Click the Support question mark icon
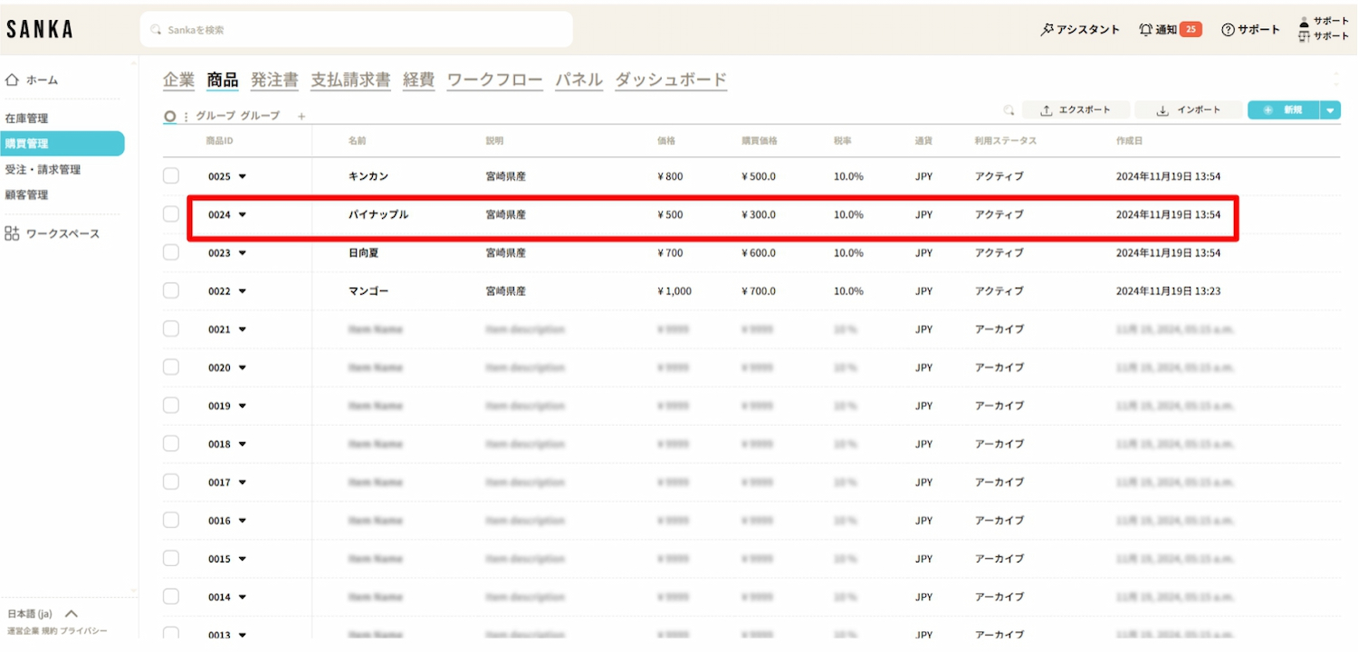 coord(1228,30)
